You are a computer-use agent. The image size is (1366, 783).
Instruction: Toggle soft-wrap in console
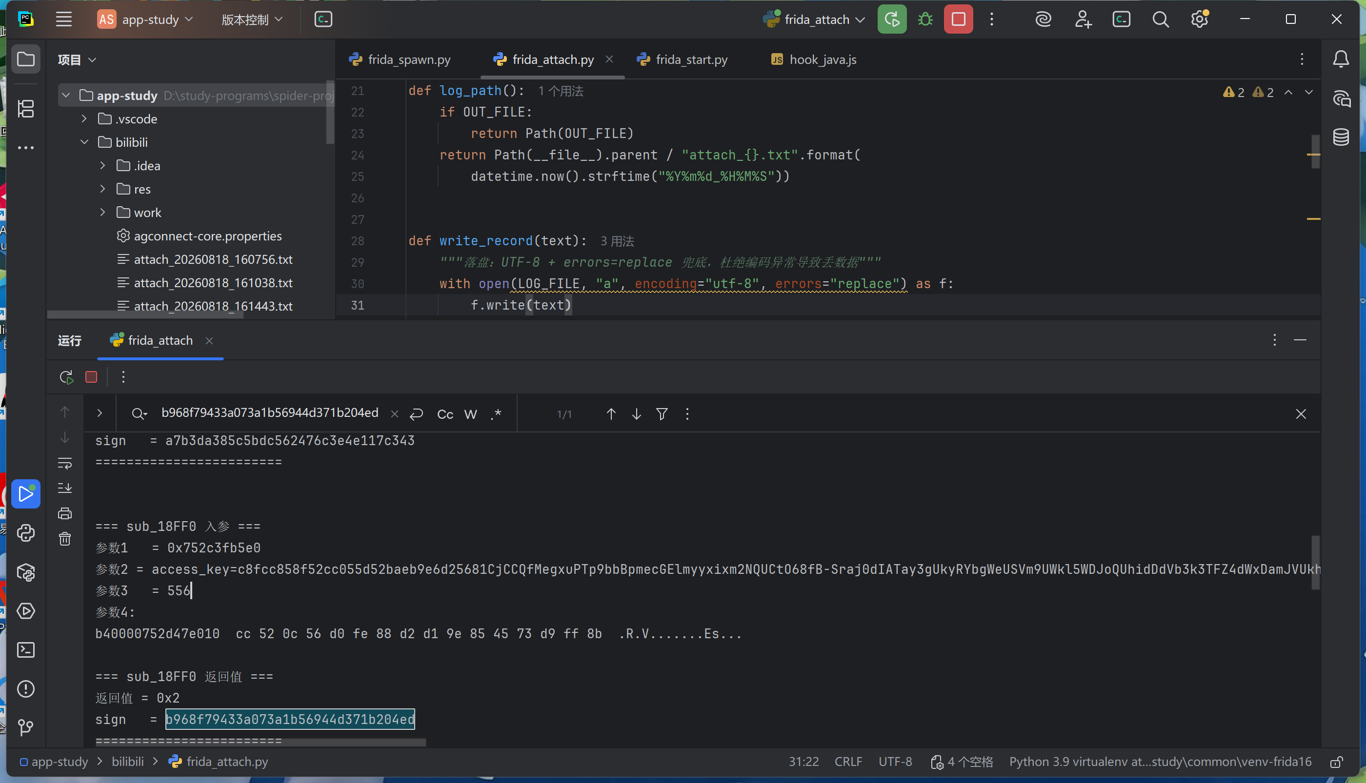click(x=64, y=463)
